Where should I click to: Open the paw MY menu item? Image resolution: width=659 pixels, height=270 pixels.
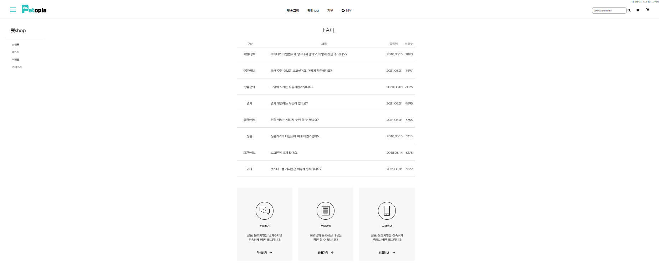[346, 11]
